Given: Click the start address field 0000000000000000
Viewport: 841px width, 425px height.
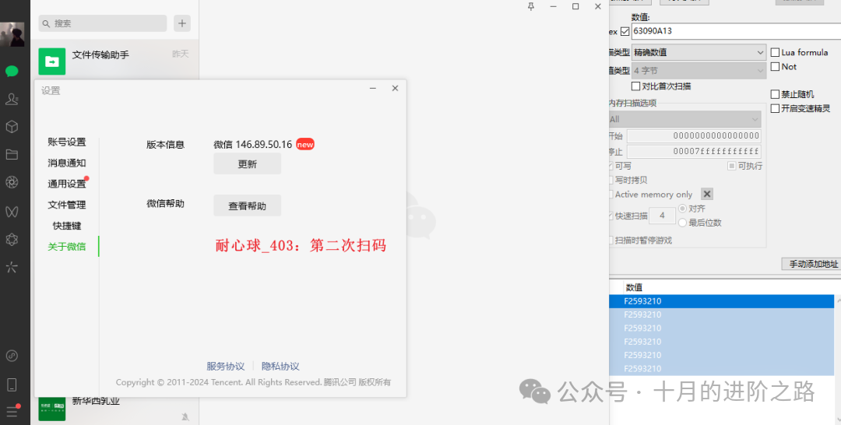Looking at the screenshot, I should click(x=694, y=136).
